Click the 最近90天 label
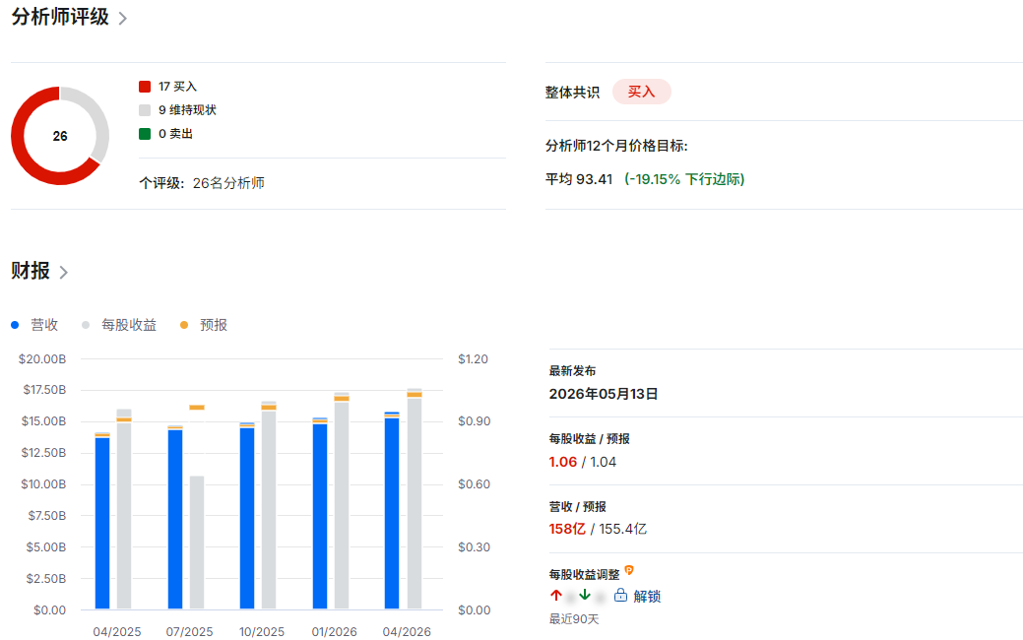 (x=573, y=619)
